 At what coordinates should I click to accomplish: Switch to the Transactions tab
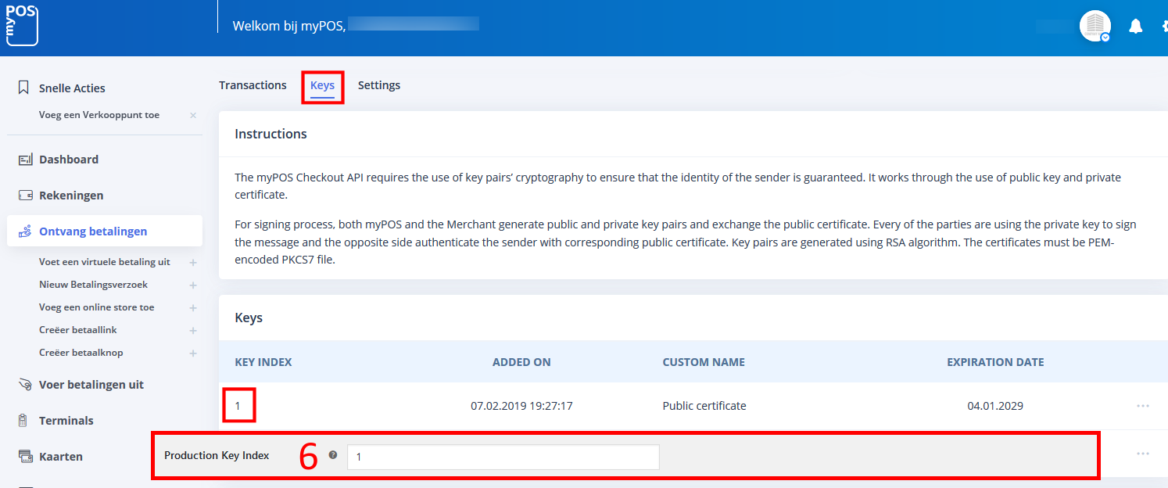click(x=253, y=85)
